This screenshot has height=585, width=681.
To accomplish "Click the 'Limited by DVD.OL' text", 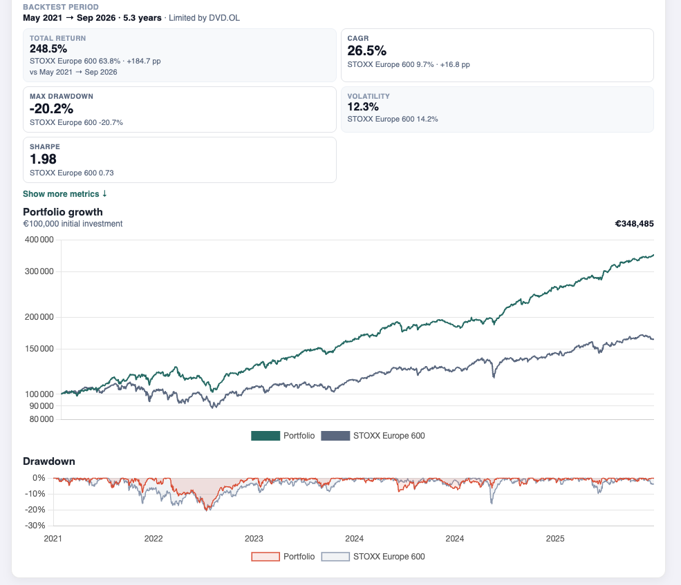I will (x=204, y=18).
